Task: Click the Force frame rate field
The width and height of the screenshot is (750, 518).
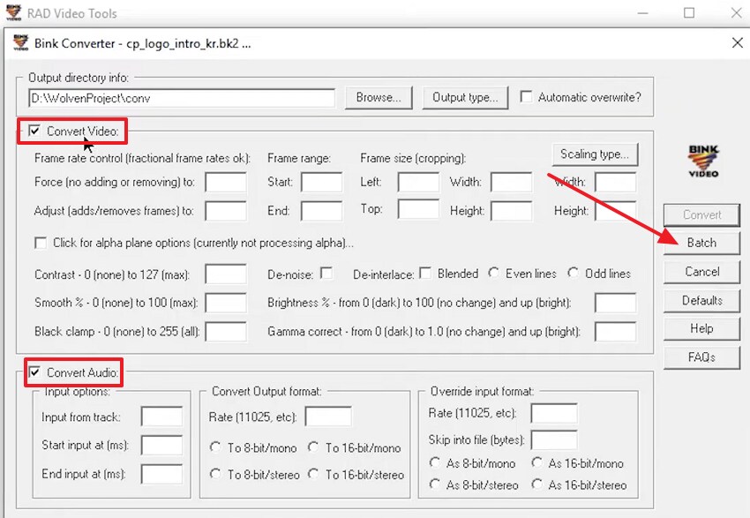Action: tap(226, 183)
